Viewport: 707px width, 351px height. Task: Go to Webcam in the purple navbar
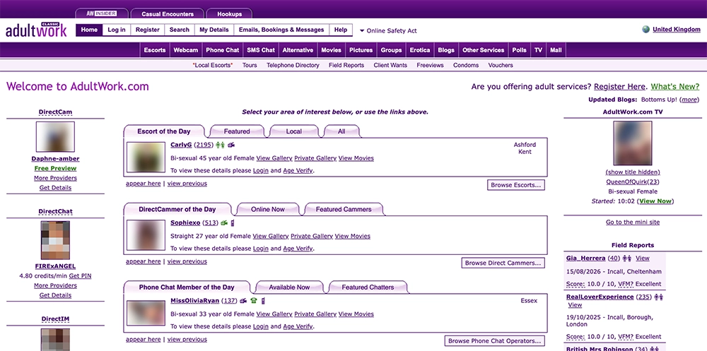coord(186,50)
